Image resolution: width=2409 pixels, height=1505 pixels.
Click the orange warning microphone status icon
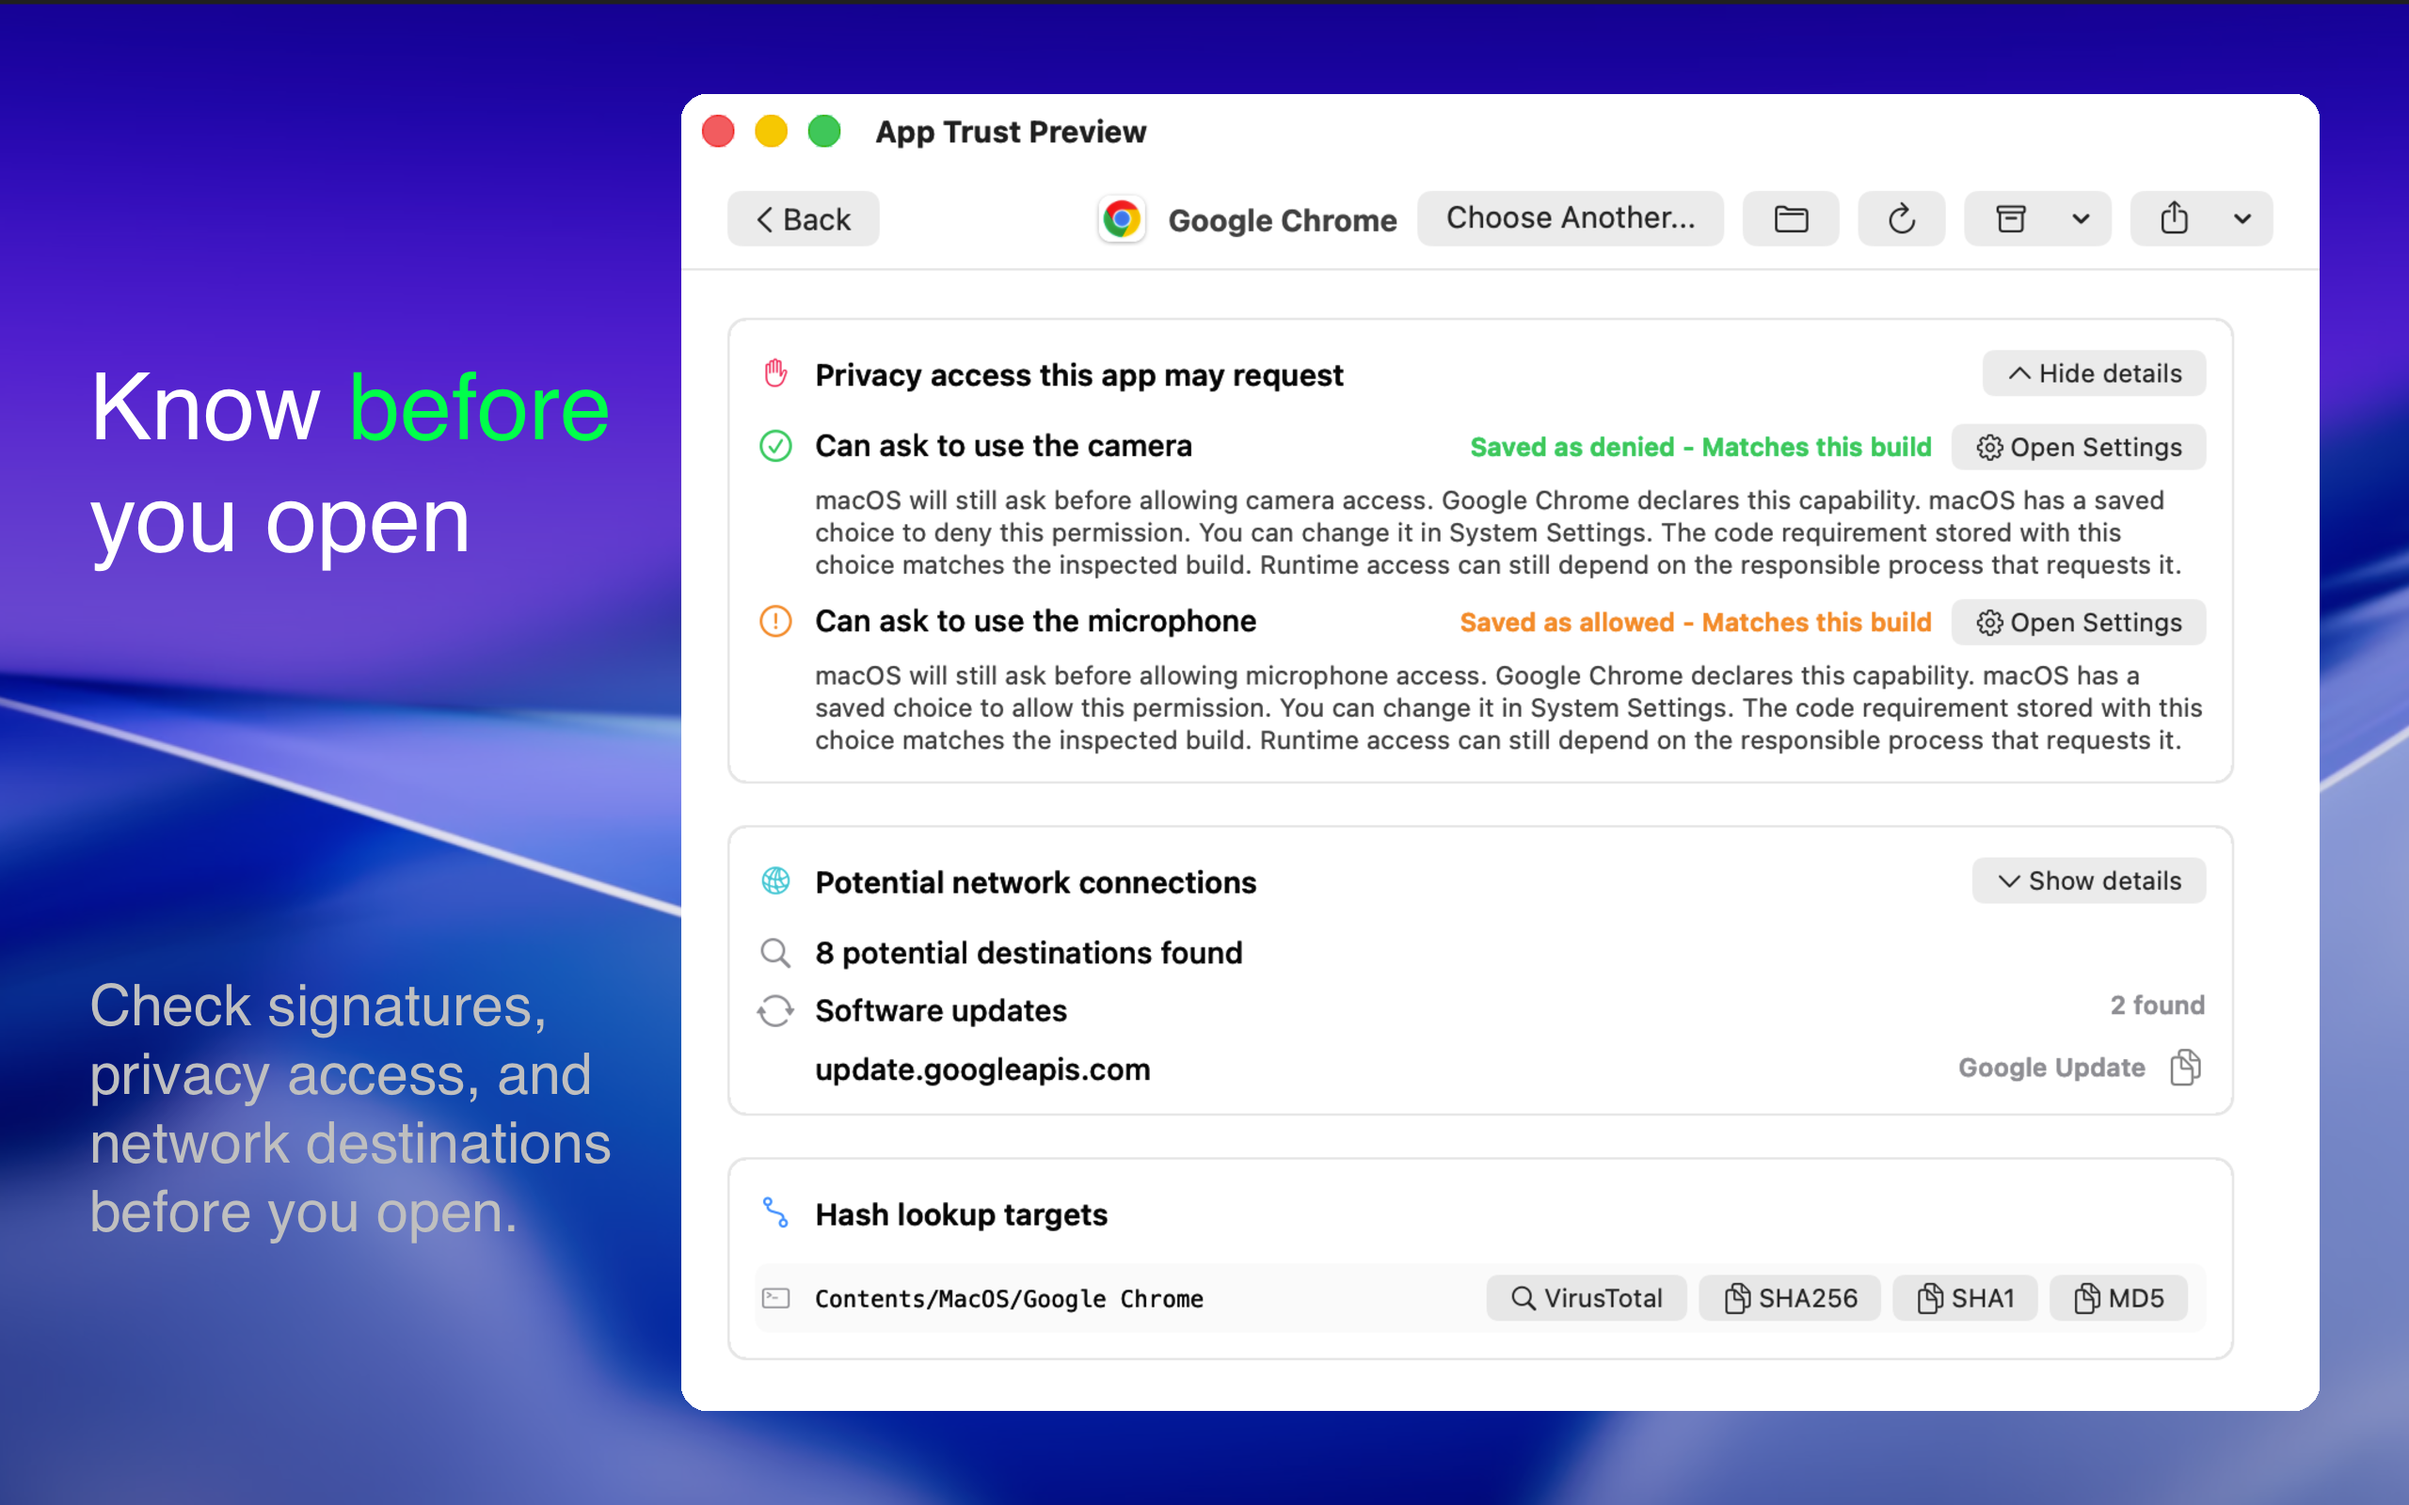775,621
